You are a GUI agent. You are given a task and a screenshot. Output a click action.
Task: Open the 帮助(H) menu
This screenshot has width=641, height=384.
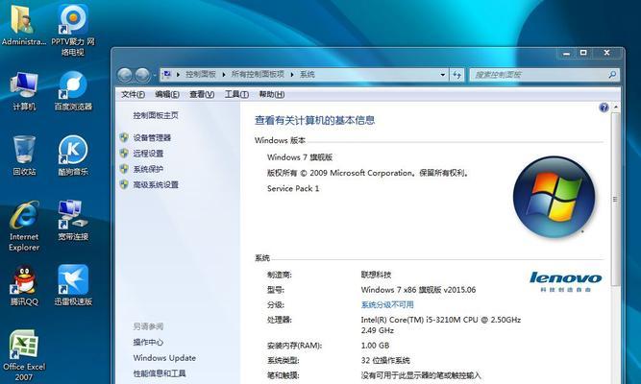[272, 94]
